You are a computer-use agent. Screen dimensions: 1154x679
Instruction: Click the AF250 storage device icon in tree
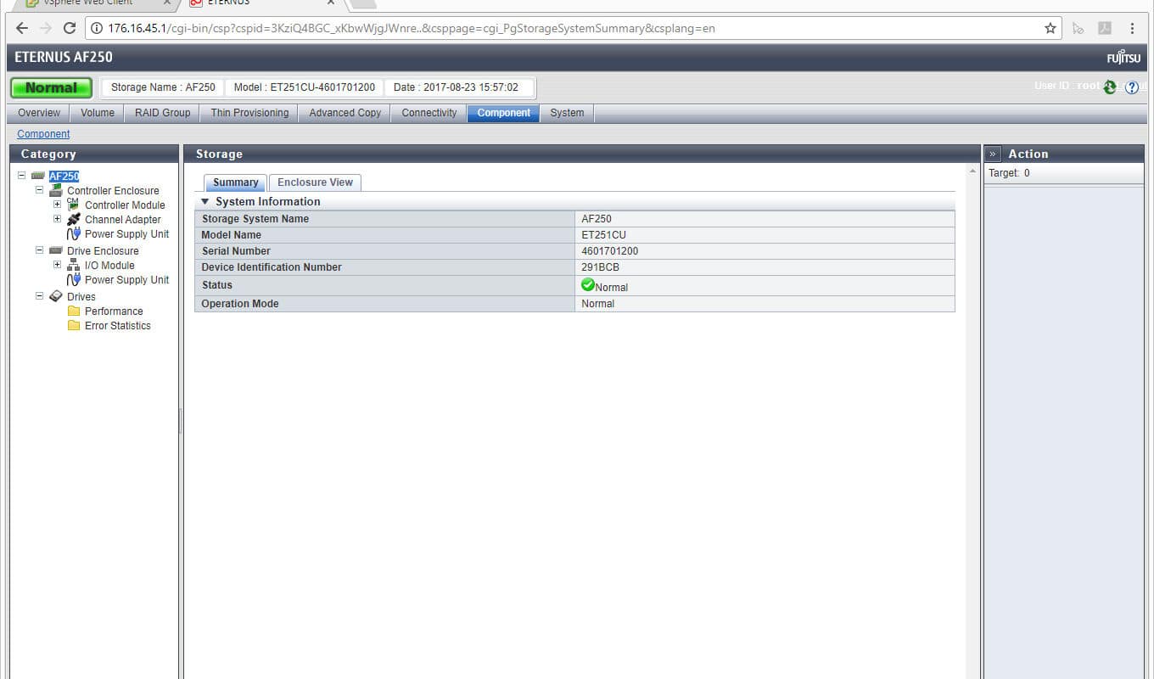coord(37,177)
